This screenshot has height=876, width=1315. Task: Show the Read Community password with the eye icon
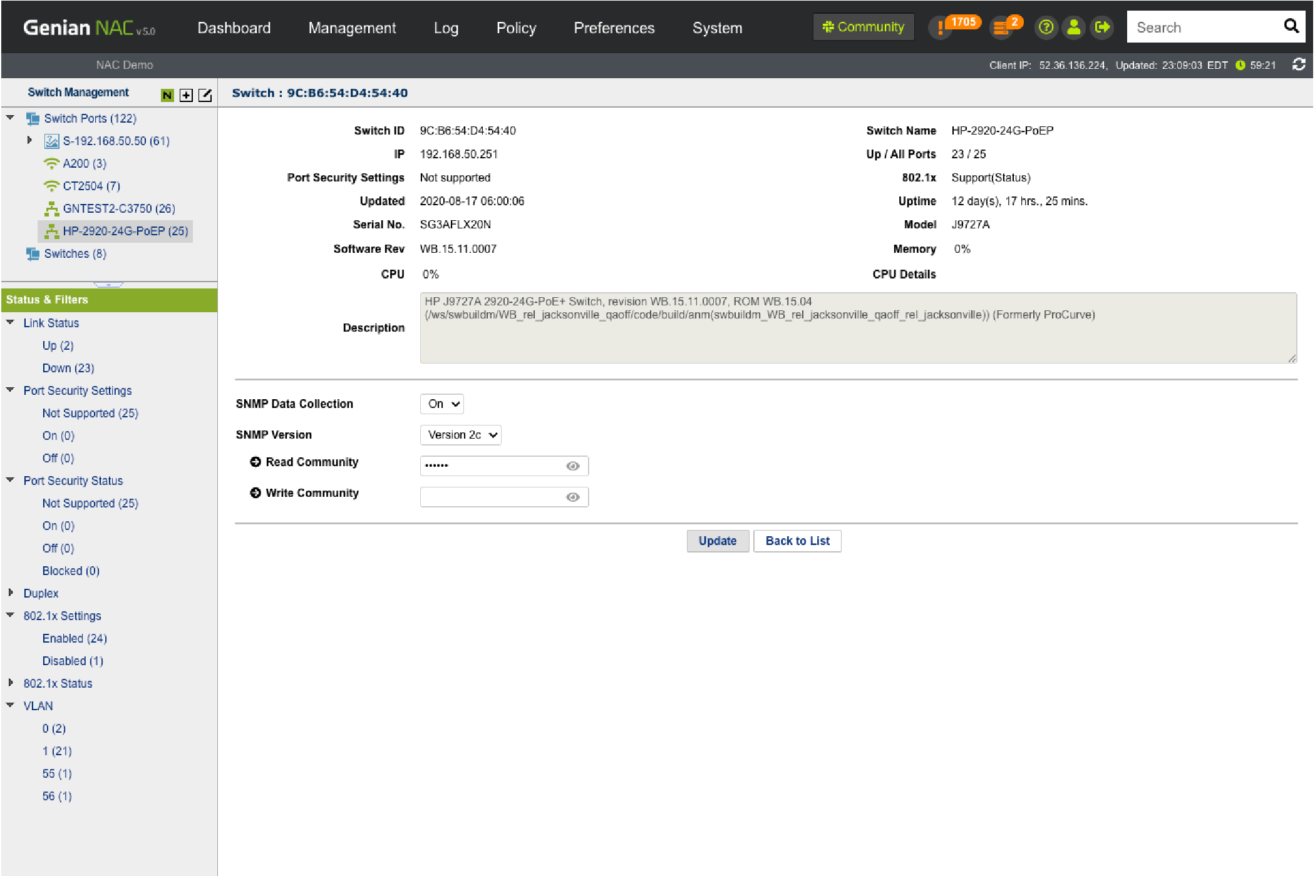(572, 466)
